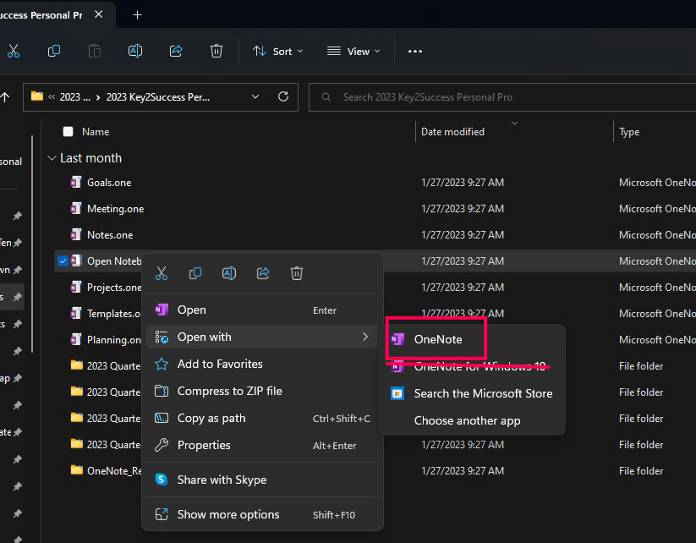696x543 pixels.
Task: Click the Copy icon in the context menu
Action: 195,273
